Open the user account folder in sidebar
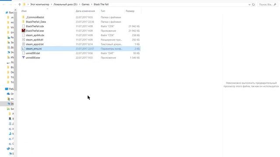The height and width of the screenshot is (157, 280). coord(8,99)
